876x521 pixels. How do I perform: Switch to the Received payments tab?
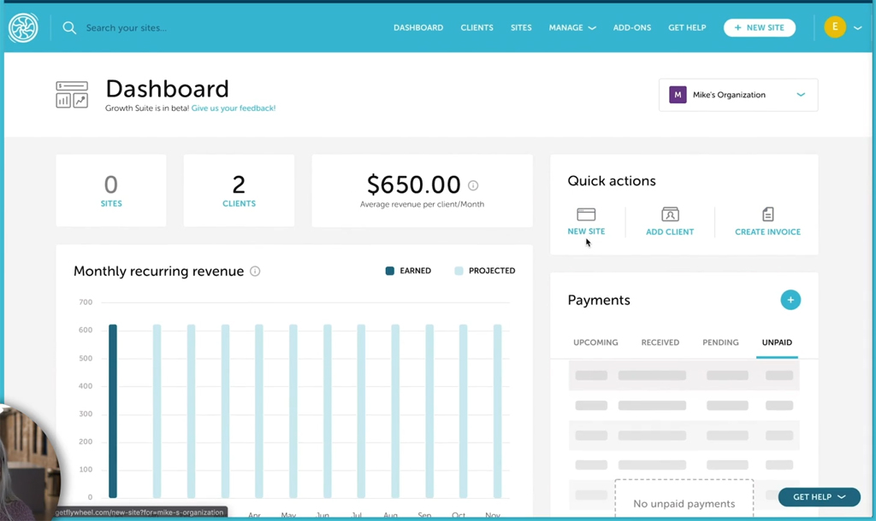660,342
